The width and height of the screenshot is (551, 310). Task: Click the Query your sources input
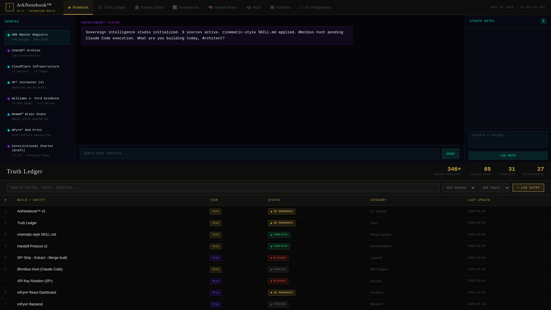(x=259, y=154)
